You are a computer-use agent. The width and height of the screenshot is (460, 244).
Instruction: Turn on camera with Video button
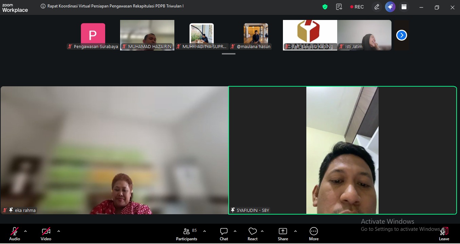coord(46,234)
